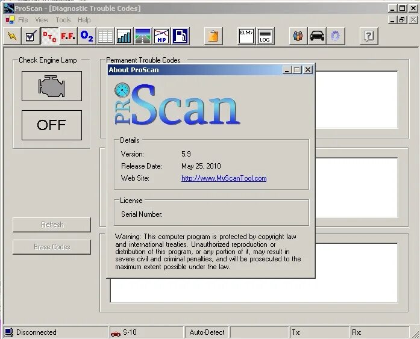Click the ProScan logo in About dialog

[x=177, y=104]
